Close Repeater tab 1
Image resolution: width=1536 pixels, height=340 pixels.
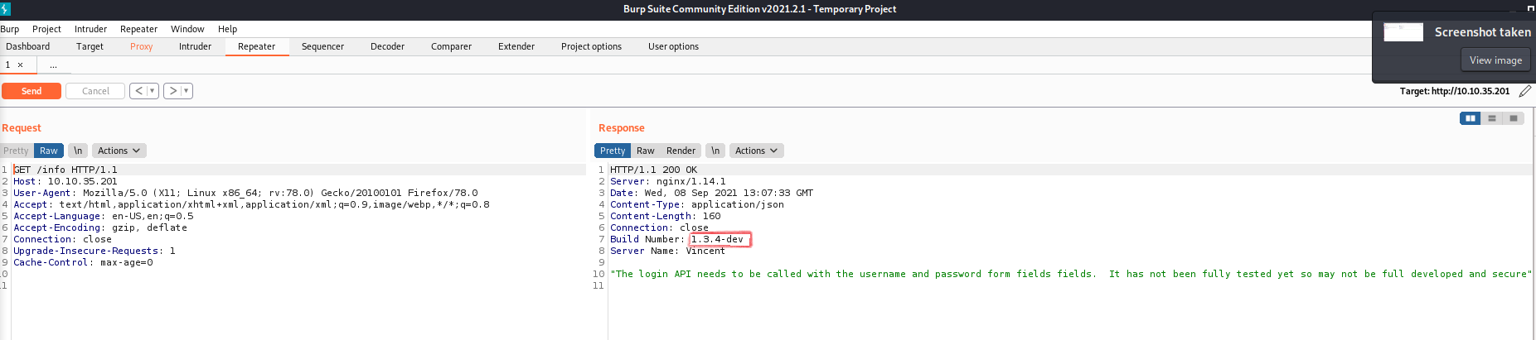click(21, 65)
